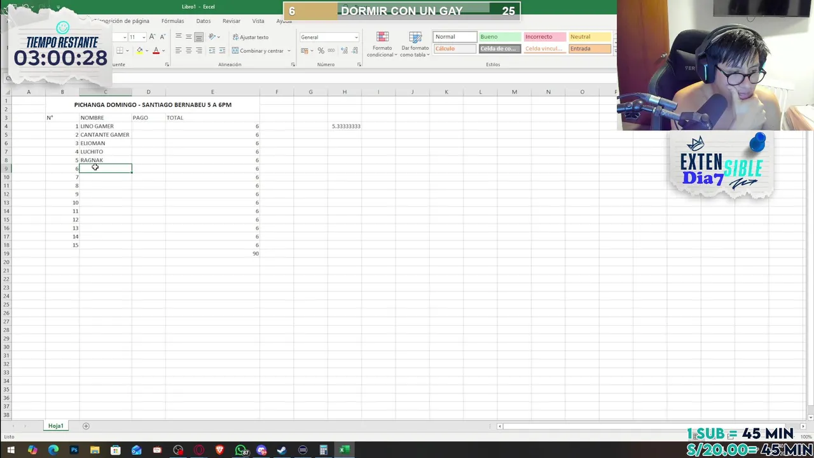Open Photoshop from taskbar

point(74,450)
